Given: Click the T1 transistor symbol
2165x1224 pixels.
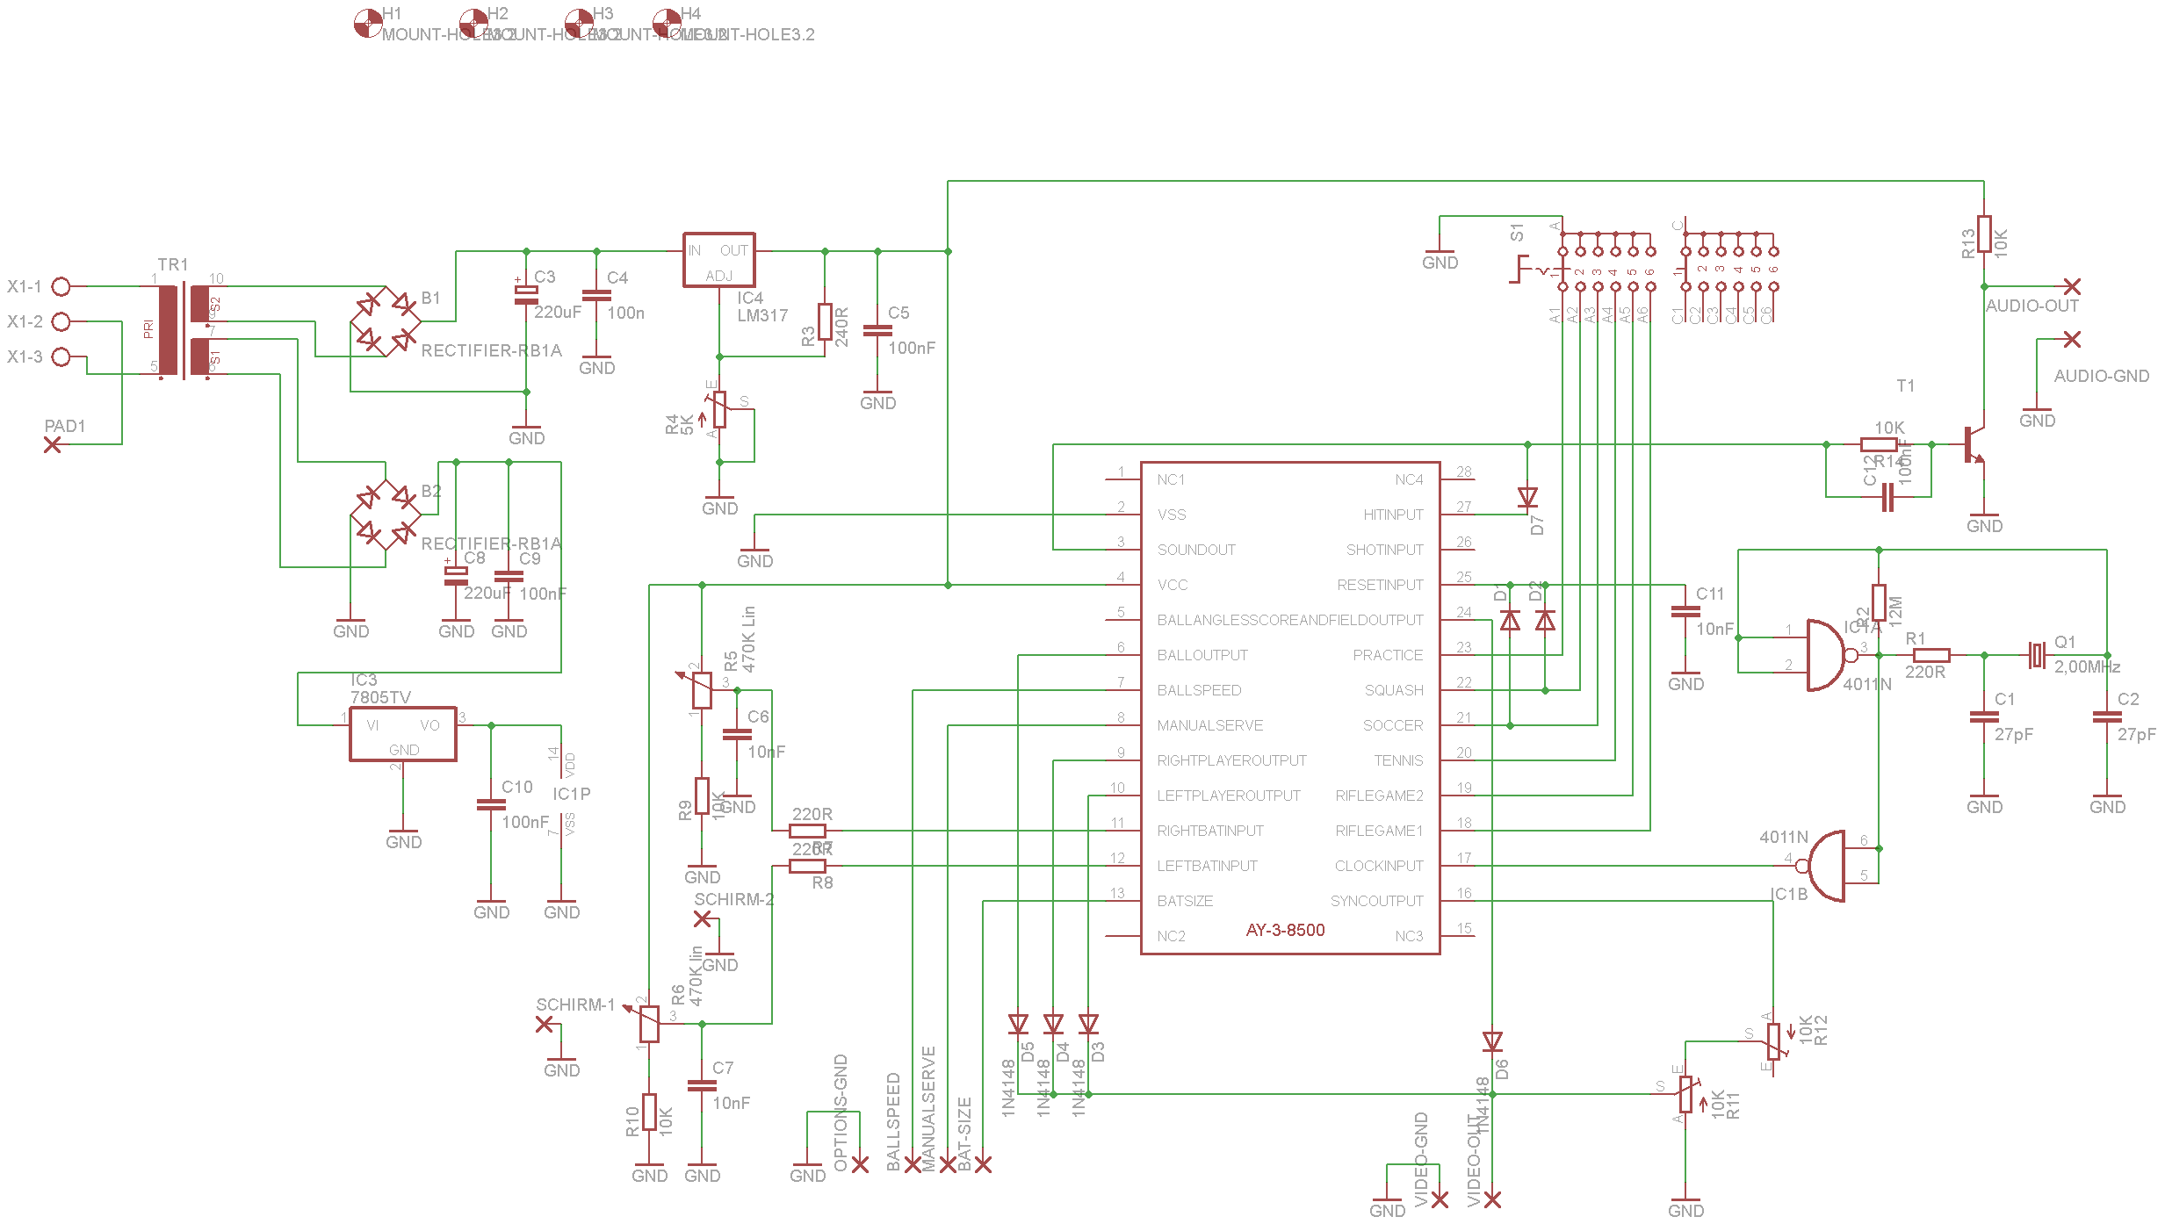Looking at the screenshot, I should click(1974, 444).
